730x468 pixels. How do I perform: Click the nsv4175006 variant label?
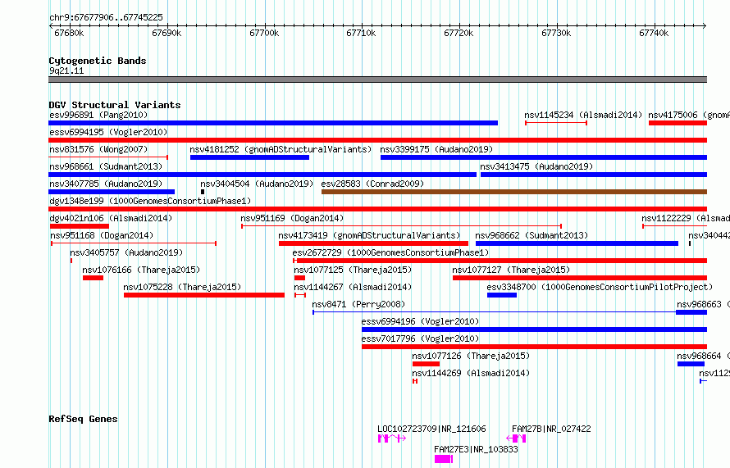pos(689,115)
